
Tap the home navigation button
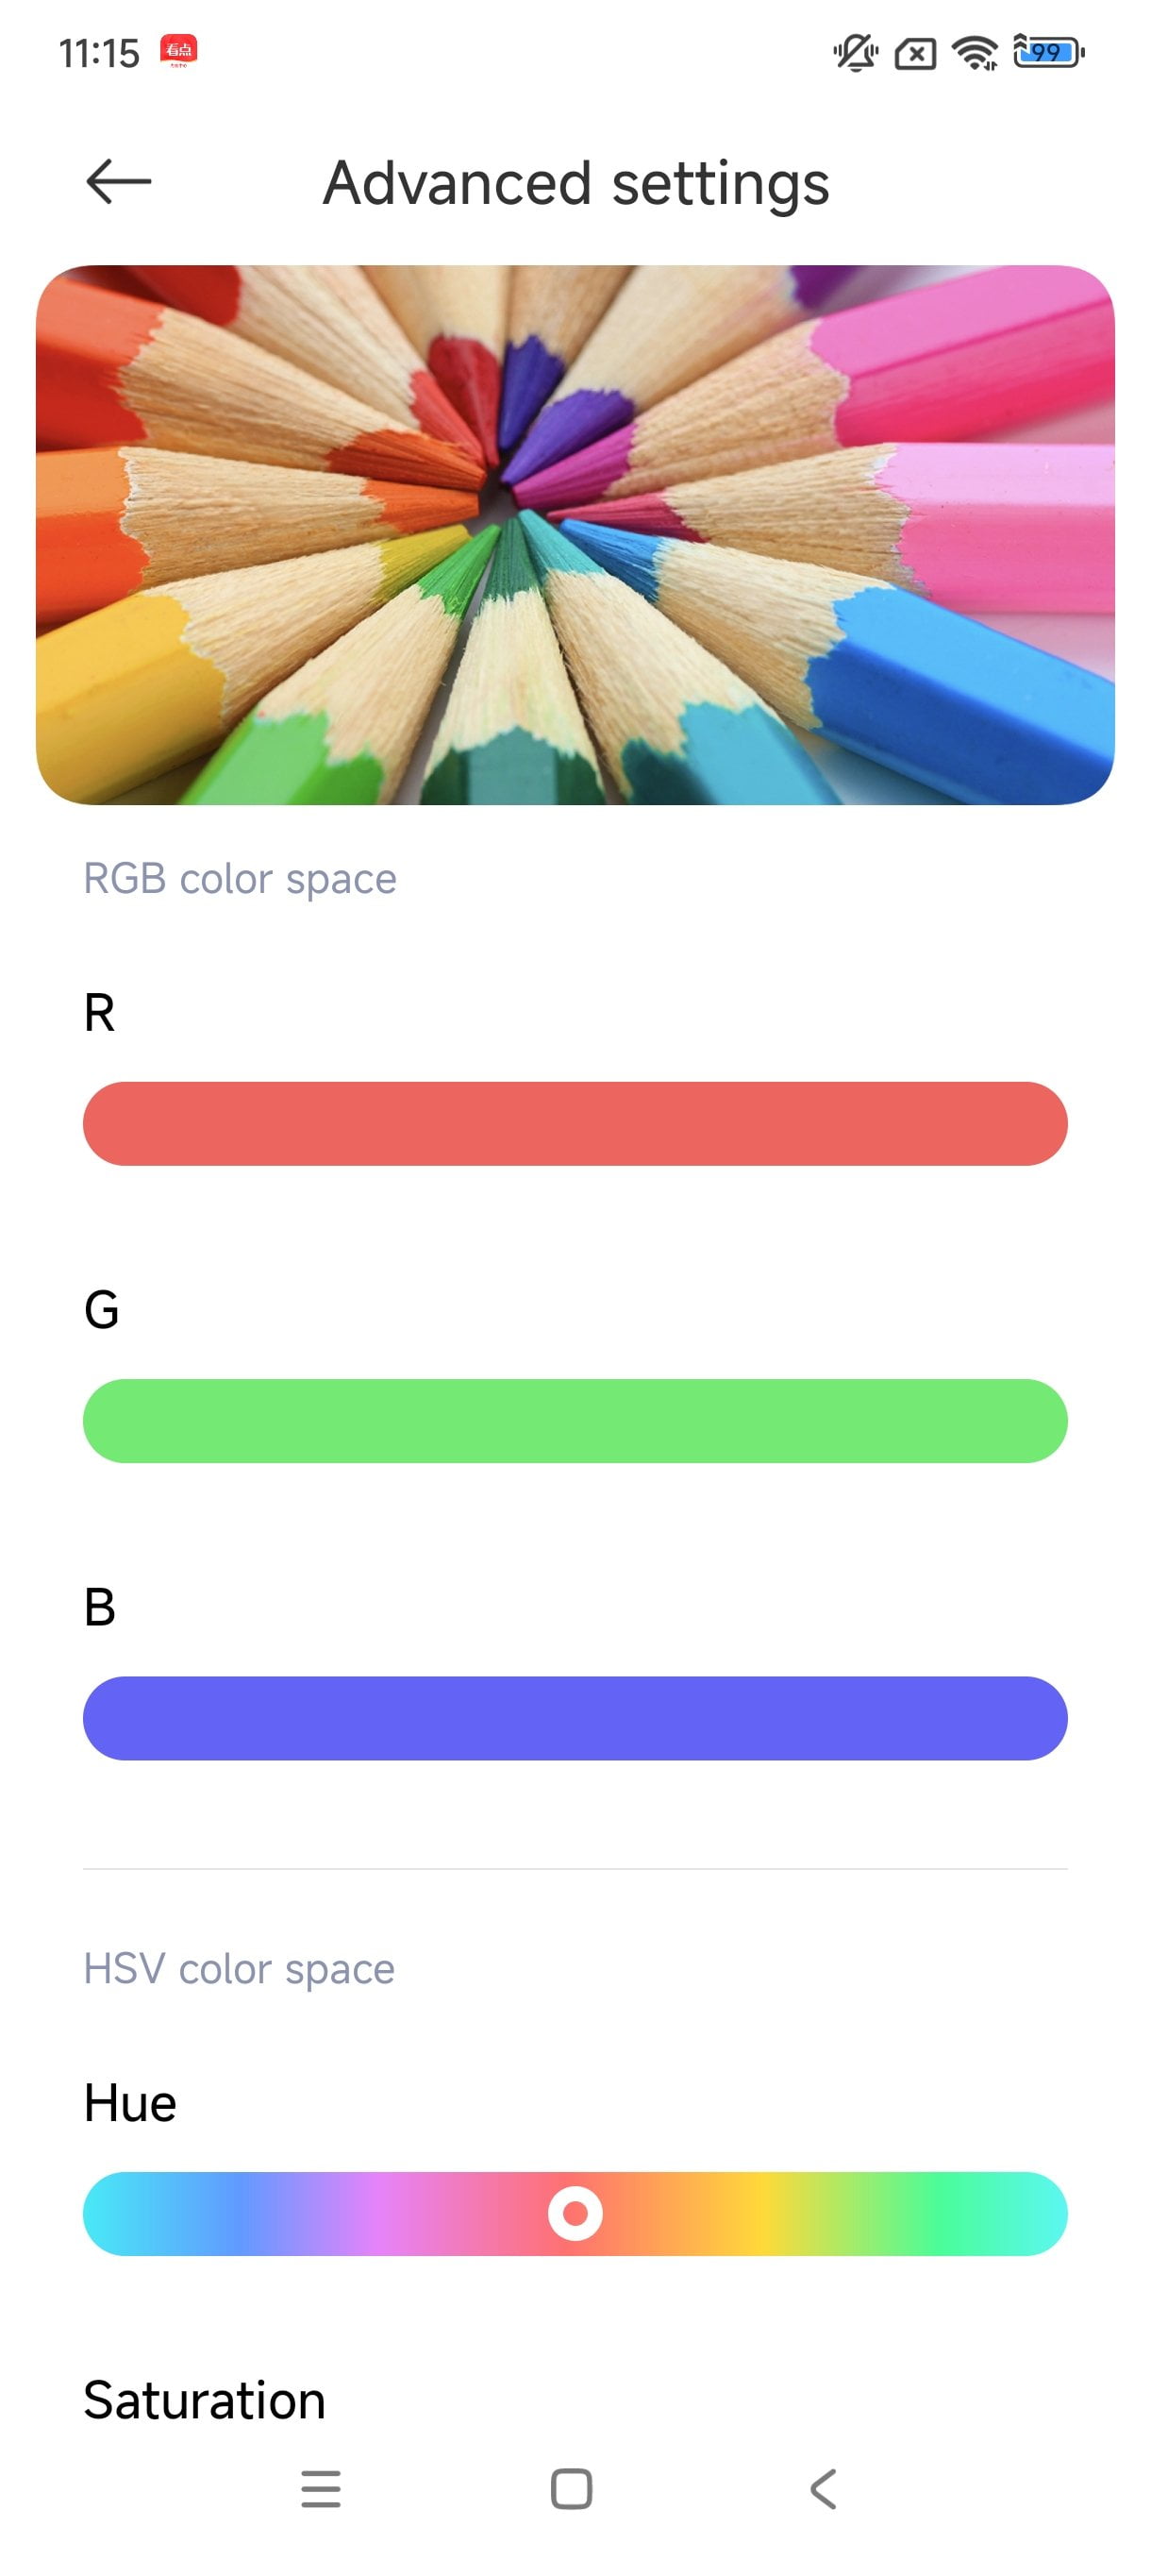coord(571,2488)
